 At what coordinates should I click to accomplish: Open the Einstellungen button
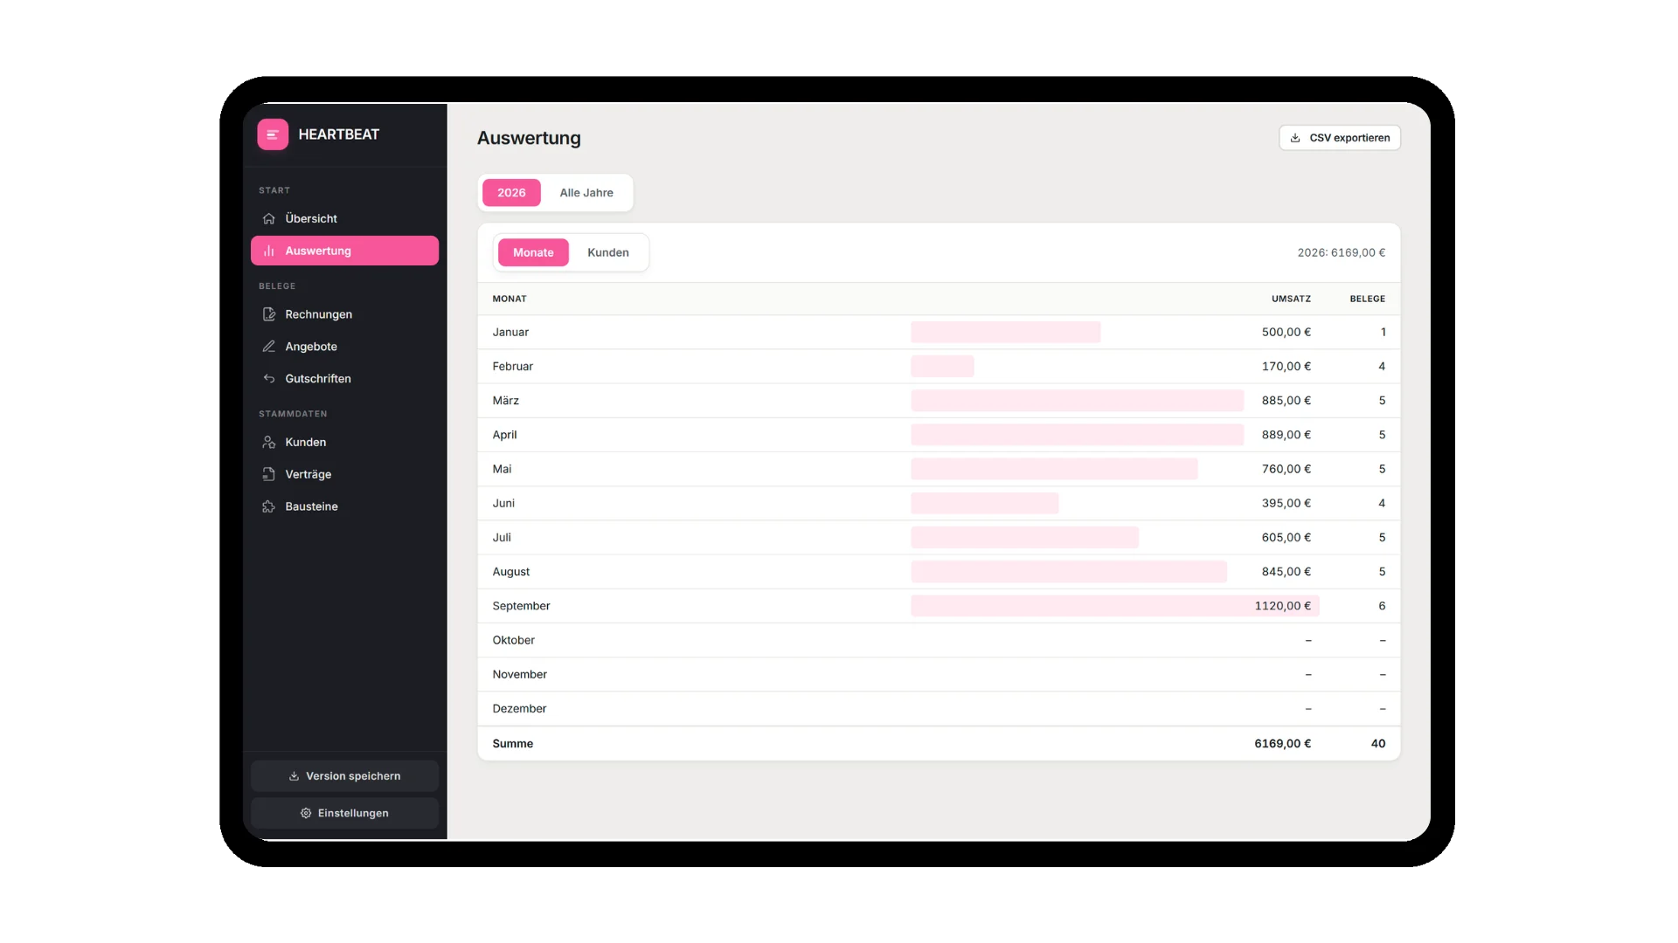(x=344, y=813)
